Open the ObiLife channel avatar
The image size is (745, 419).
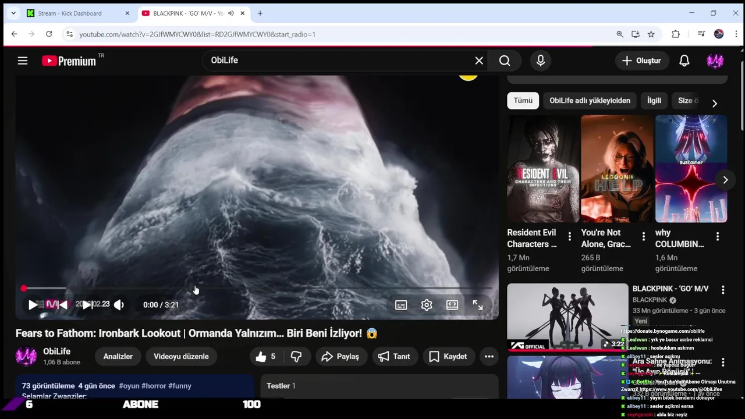click(26, 357)
